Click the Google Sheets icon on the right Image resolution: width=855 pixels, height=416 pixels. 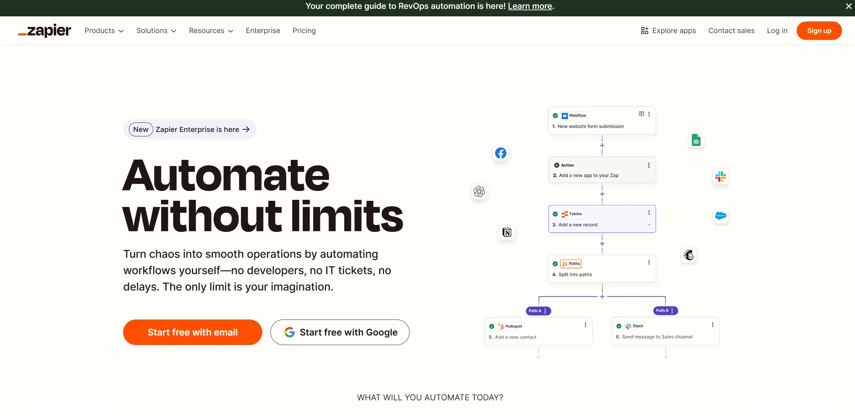[x=696, y=140]
